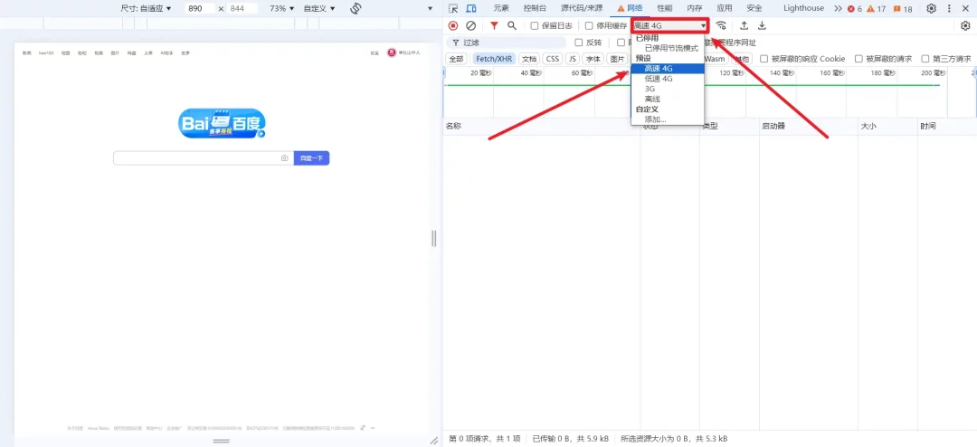
Task: Enable the 停用缓存 checkbox
Action: 589,25
